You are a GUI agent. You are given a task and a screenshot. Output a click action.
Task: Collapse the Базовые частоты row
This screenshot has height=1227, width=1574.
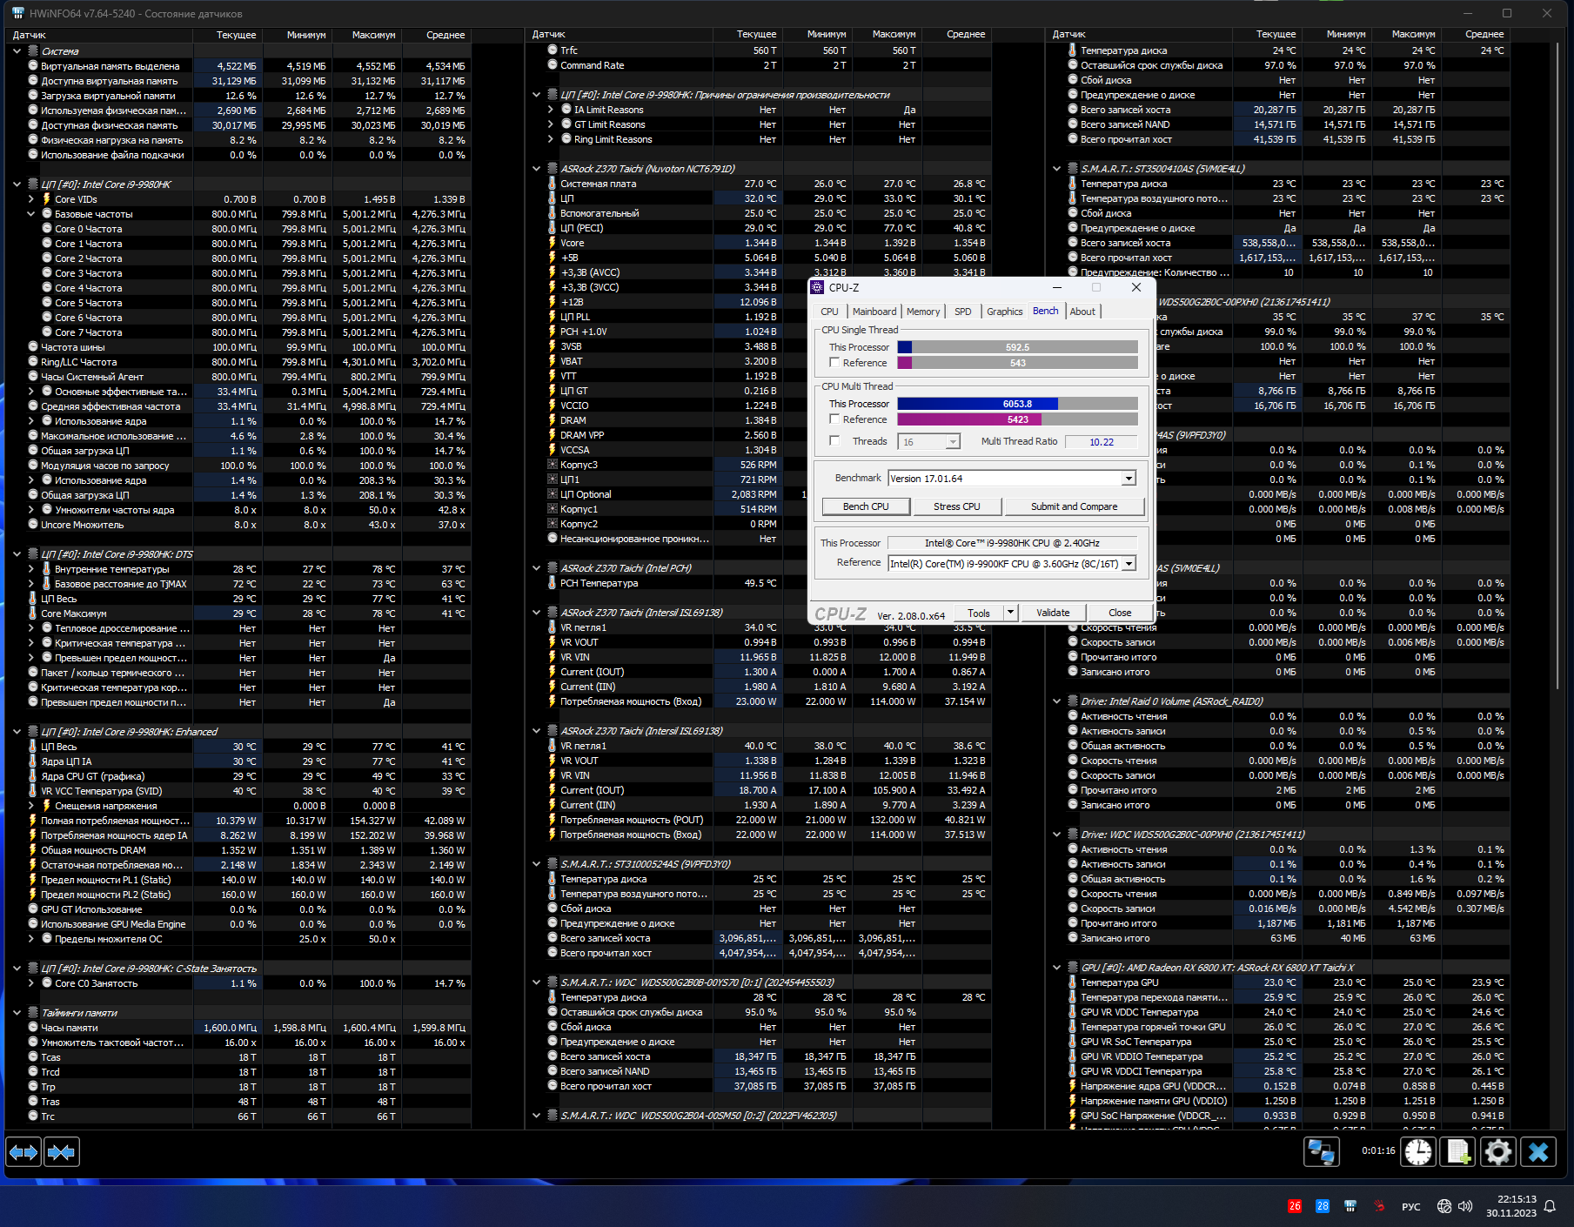(31, 214)
